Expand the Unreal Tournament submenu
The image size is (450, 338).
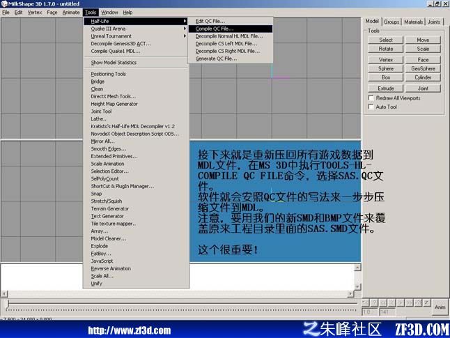tap(135, 36)
